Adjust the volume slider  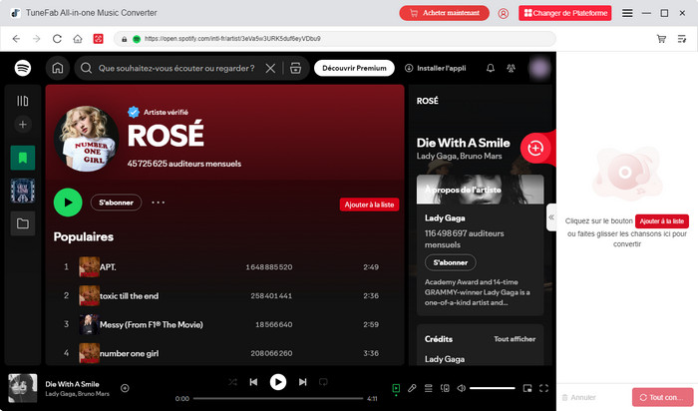(x=492, y=388)
